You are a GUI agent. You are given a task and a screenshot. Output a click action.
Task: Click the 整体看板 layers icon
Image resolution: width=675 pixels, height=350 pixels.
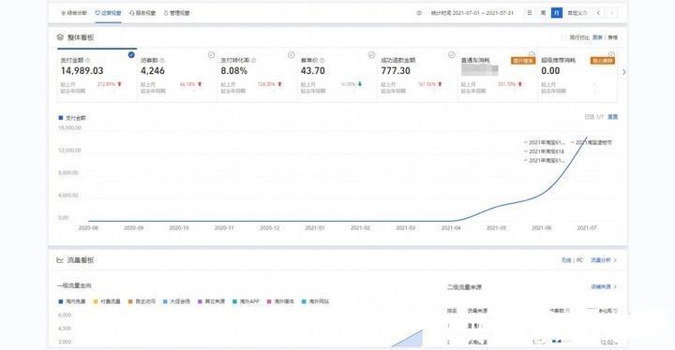[60, 37]
